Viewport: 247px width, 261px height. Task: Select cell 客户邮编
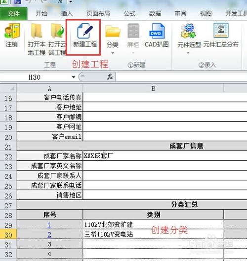tap(49, 117)
